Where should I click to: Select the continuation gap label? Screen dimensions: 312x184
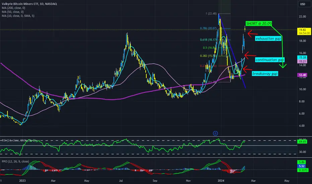pos(269,60)
